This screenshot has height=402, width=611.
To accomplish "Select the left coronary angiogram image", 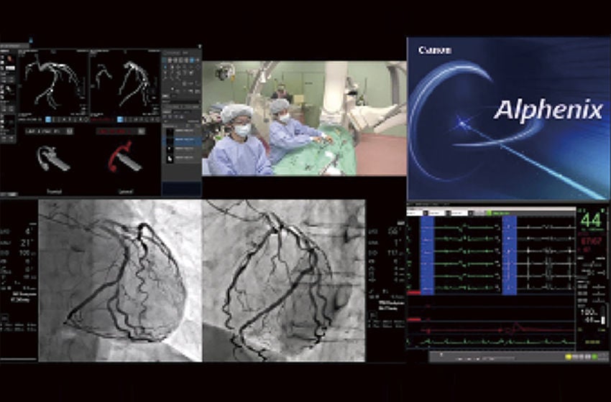I will coord(120,281).
